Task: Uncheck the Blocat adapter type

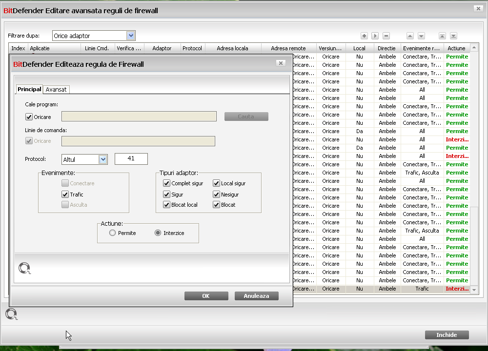Action: tap(216, 205)
